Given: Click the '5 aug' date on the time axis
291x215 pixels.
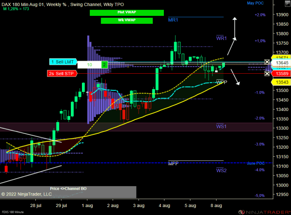Looking at the screenshot, I should 190,206.
